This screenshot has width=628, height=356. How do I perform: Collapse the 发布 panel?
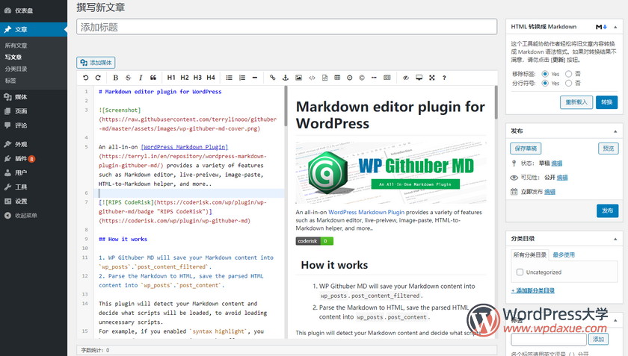click(x=616, y=131)
